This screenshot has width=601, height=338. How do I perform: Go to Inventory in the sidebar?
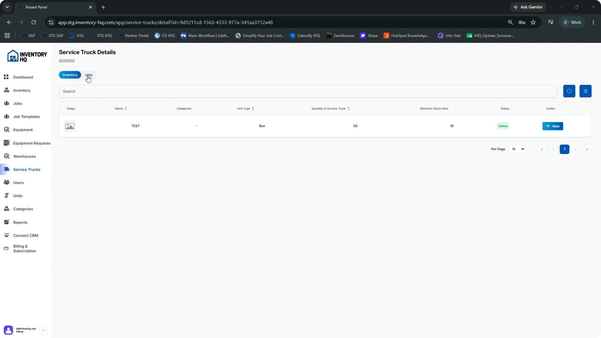coord(22,90)
